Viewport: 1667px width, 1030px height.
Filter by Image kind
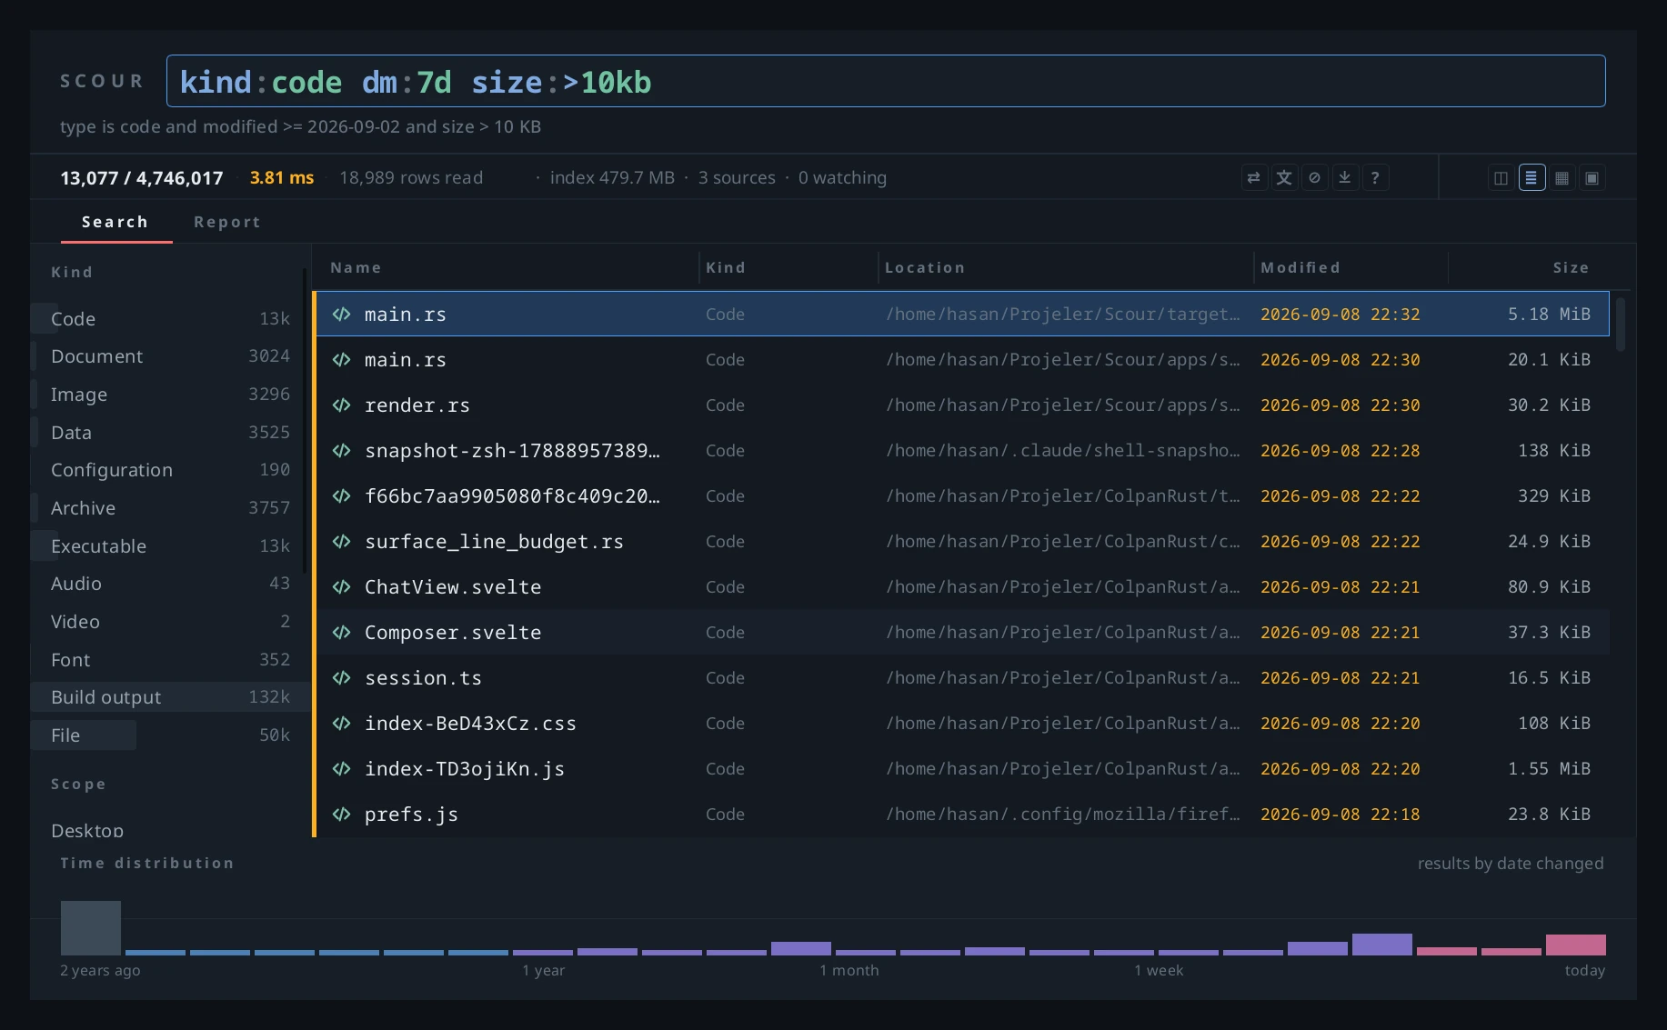170,395
